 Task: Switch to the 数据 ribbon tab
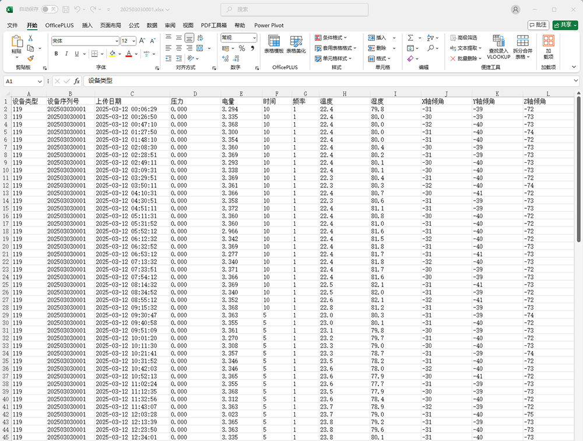pyautogui.click(x=152, y=25)
